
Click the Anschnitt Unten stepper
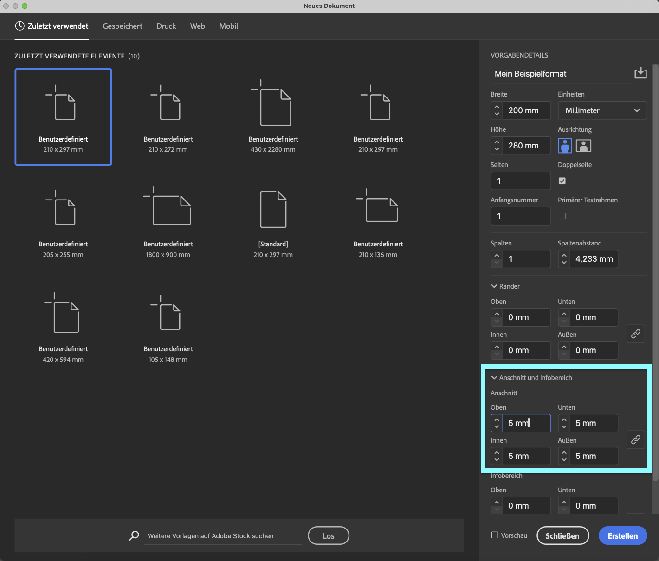click(x=564, y=423)
